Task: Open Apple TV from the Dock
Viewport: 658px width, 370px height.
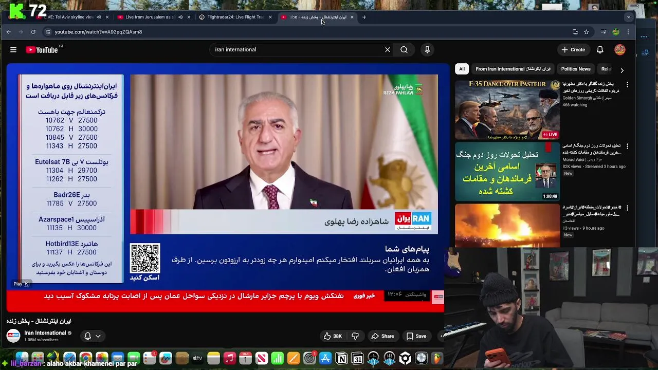Action: coord(197,358)
